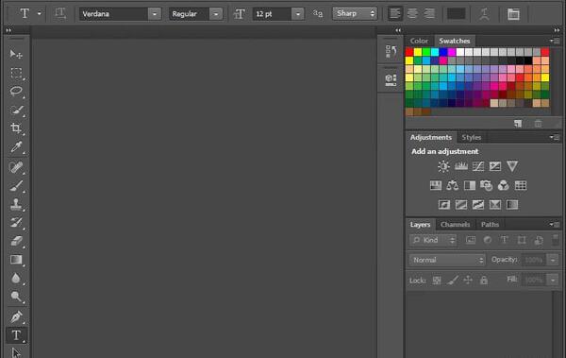Toggle the Character and Paragraph panels
This screenshot has width=566, height=358.
point(513,14)
